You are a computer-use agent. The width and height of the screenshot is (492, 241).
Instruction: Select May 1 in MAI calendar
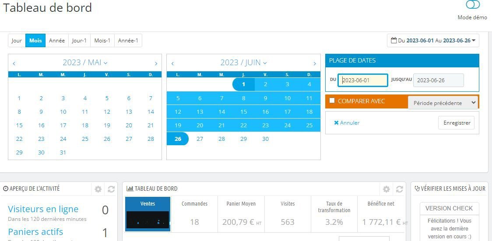click(x=19, y=98)
